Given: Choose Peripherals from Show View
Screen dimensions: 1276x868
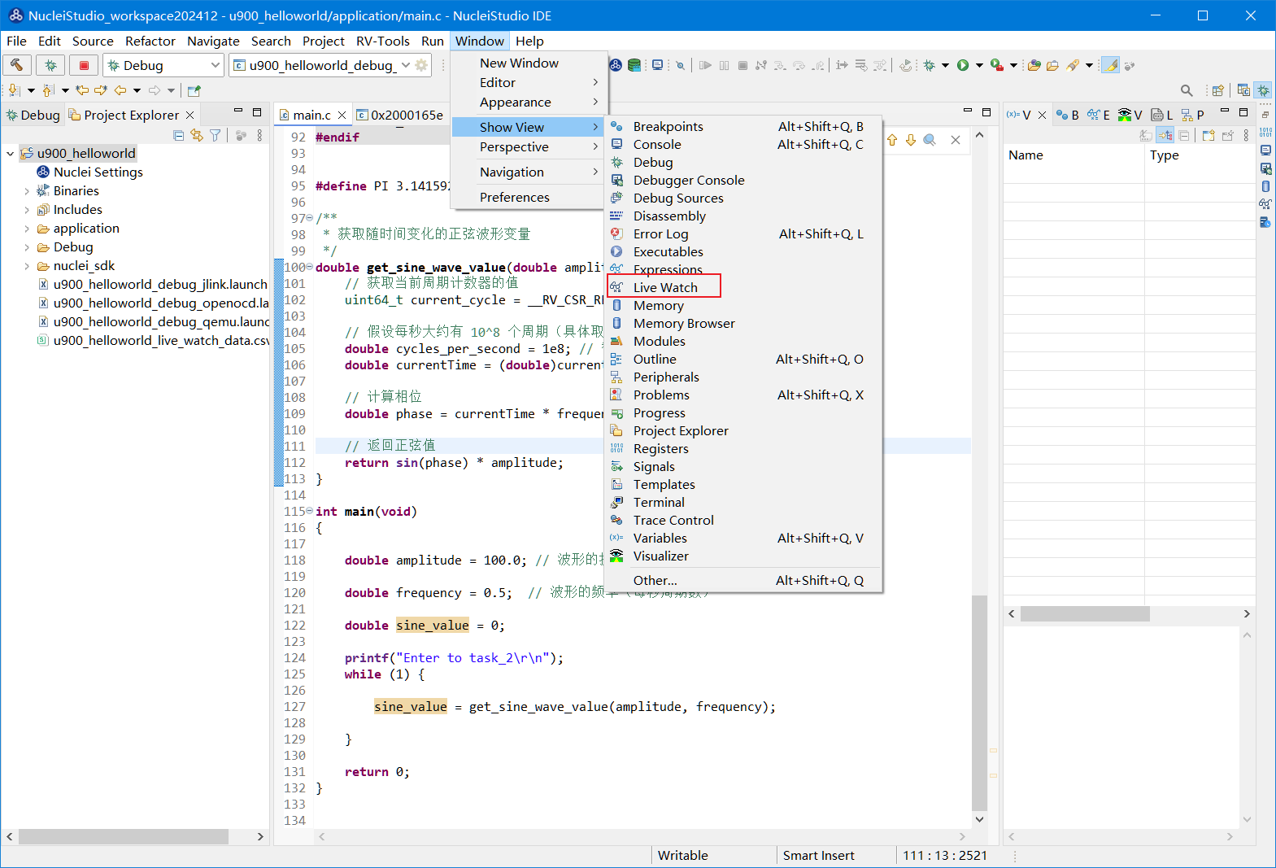Looking at the screenshot, I should 665,377.
